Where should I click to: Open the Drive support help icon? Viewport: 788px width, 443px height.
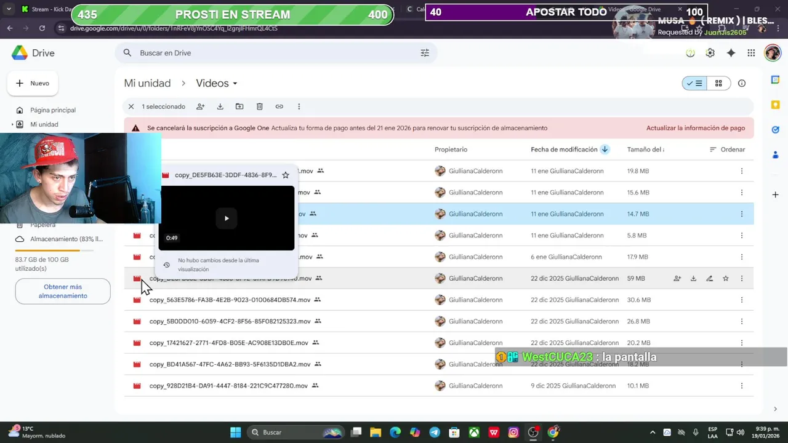(690, 53)
